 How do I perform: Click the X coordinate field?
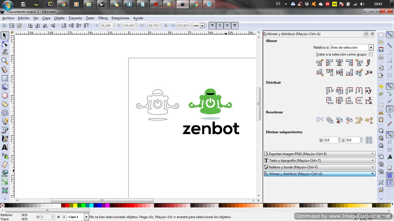click(x=106, y=26)
